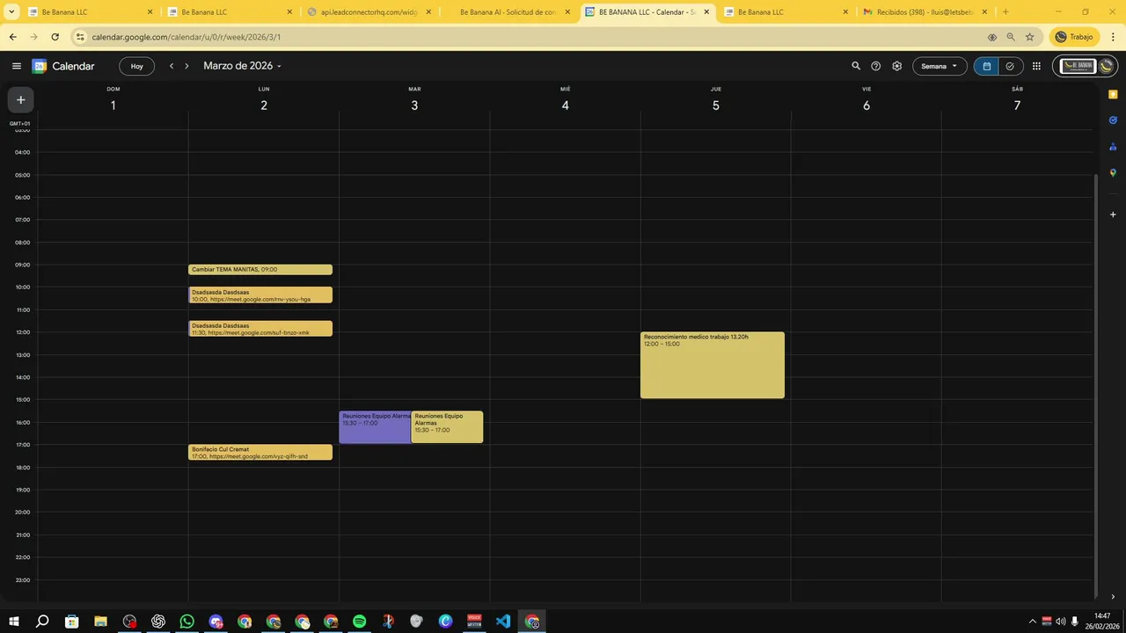
Task: Switch to the api.leadconnectorhq.com tab
Action: coord(370,12)
